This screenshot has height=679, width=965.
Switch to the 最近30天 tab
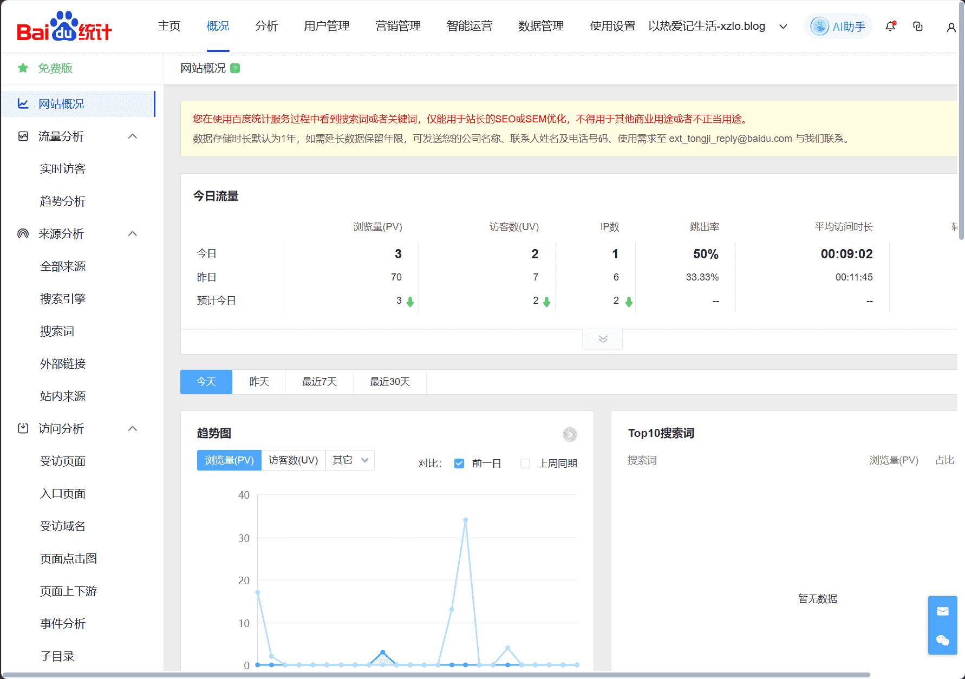point(389,382)
